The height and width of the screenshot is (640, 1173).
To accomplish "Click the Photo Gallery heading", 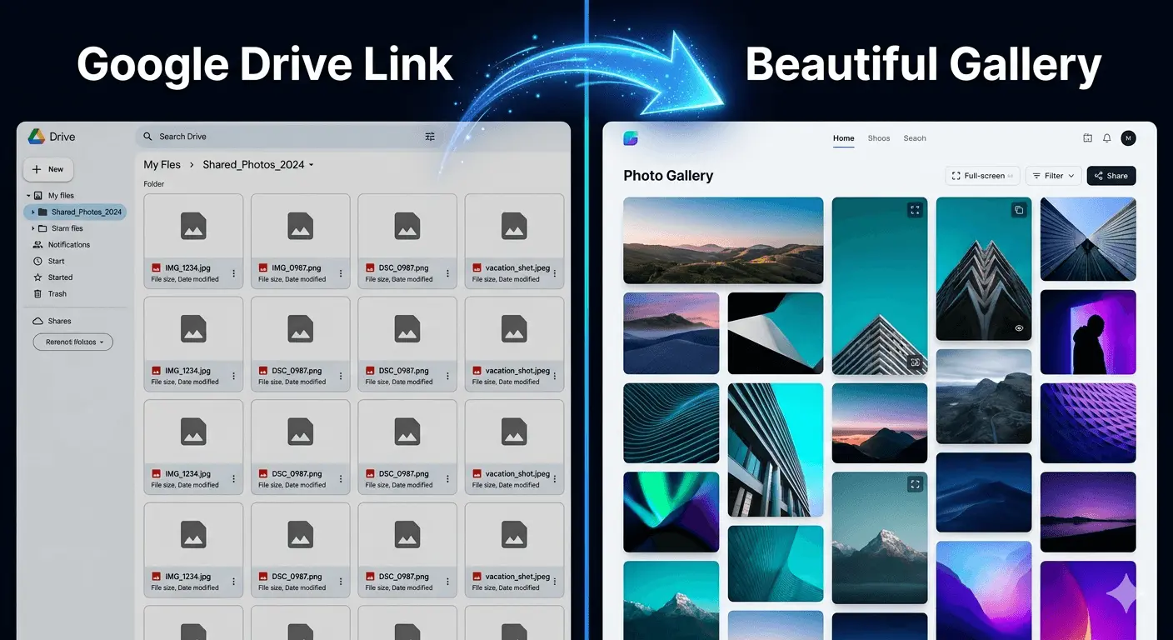I will [668, 176].
